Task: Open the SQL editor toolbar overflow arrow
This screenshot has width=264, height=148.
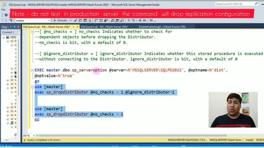Action: point(155,21)
